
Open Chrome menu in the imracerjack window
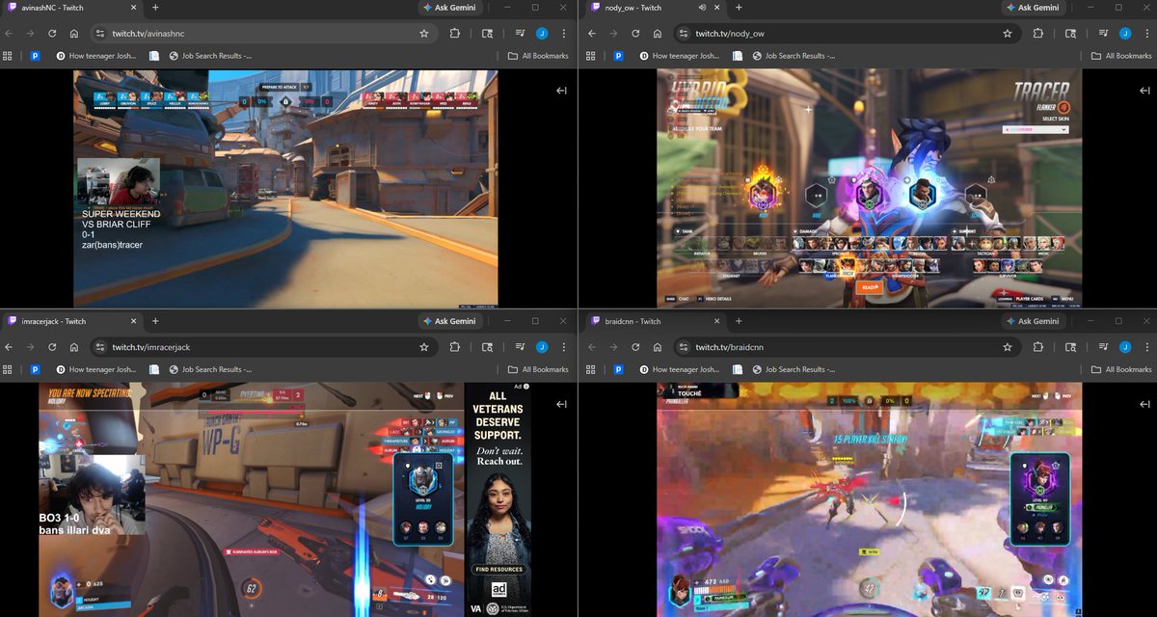[x=563, y=346]
